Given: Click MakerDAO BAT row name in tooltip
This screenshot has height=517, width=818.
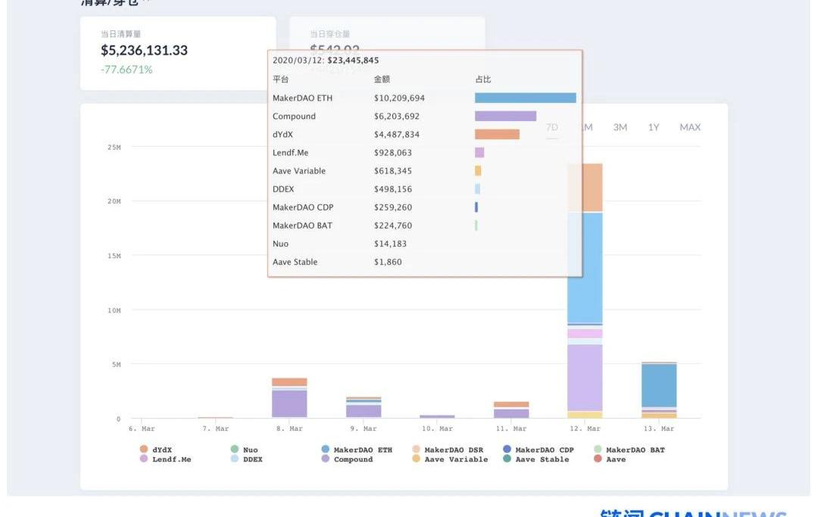Looking at the screenshot, I should tap(302, 226).
